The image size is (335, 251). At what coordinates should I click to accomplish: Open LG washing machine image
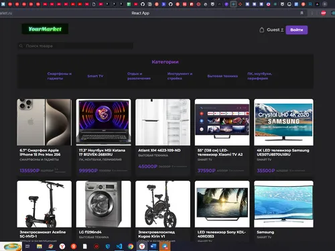103,204
